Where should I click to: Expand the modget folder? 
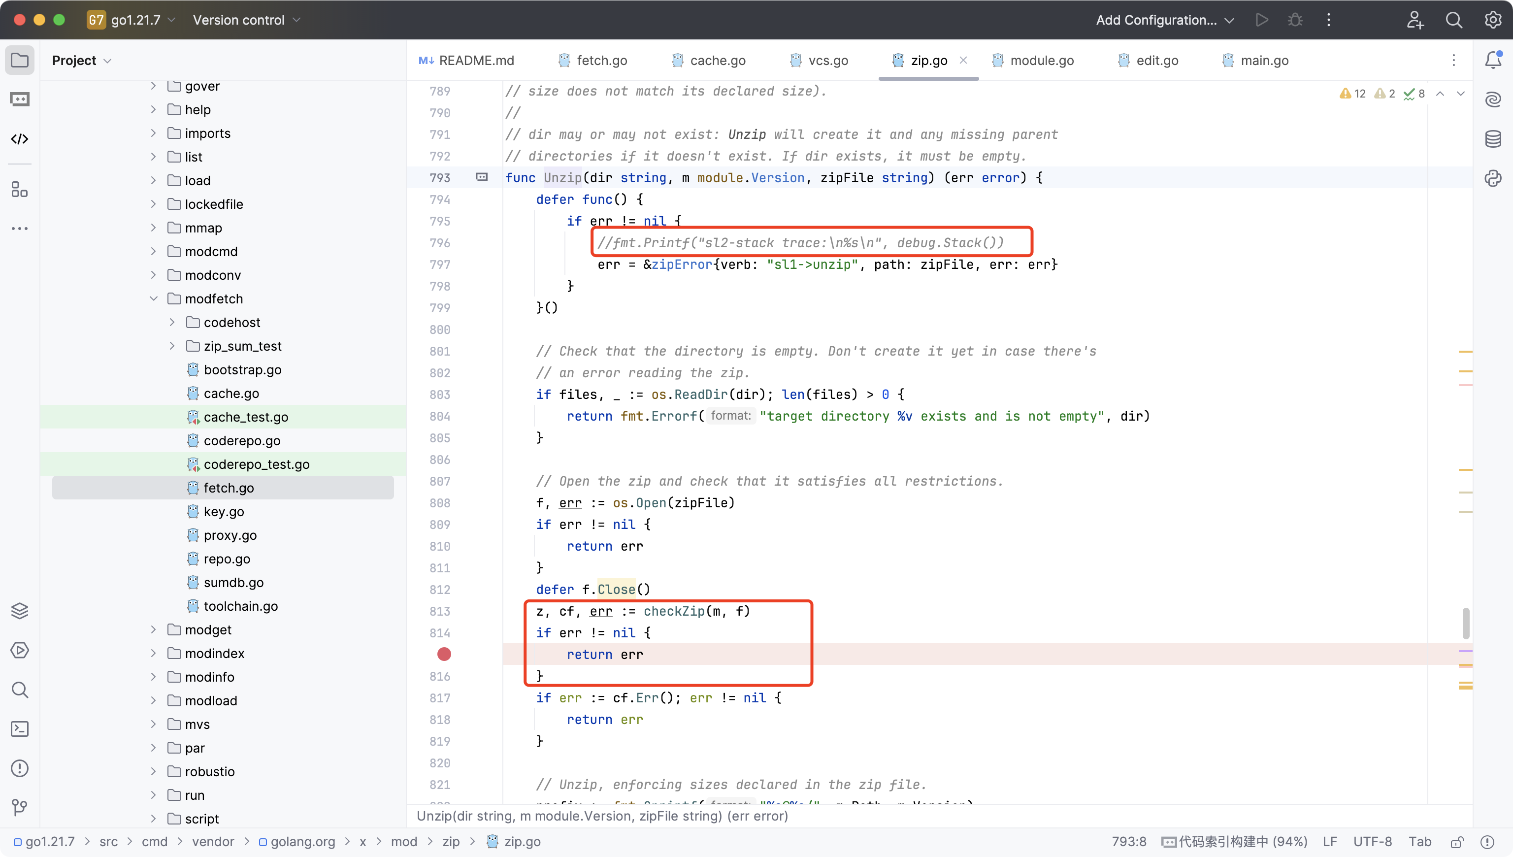153,629
